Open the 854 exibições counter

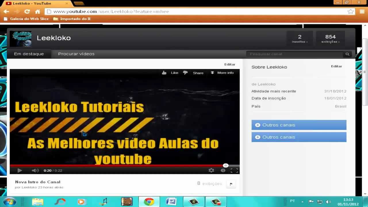tap(330, 39)
